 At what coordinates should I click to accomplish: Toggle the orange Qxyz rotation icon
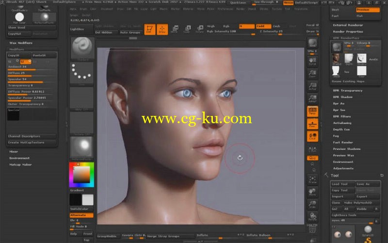click(312, 158)
